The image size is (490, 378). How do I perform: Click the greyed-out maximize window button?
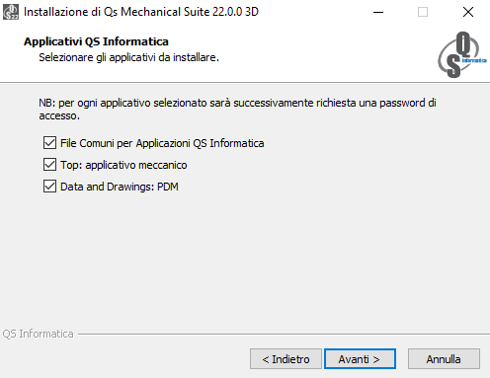pyautogui.click(x=423, y=12)
